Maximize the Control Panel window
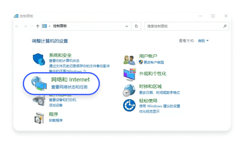The image size is (244, 144). (213, 16)
